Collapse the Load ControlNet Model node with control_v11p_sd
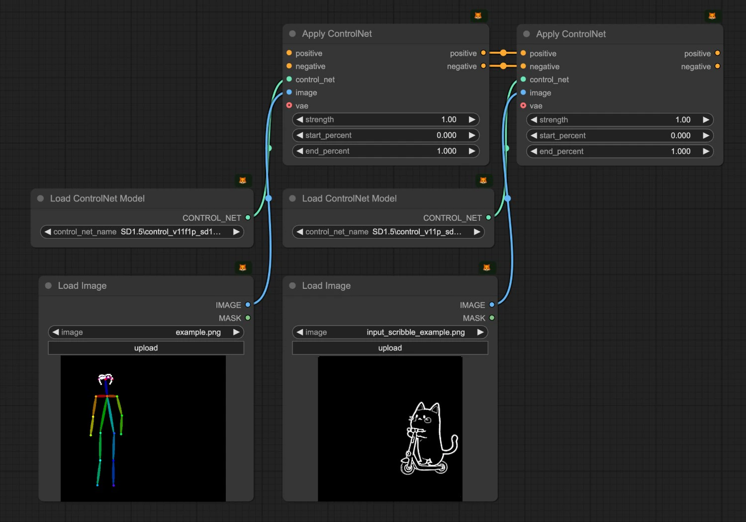Screen dimensions: 746x522 pyautogui.click(x=292, y=198)
